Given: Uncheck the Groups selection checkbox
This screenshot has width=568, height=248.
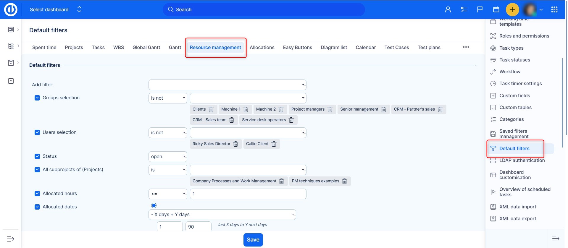Looking at the screenshot, I should pyautogui.click(x=37, y=98).
